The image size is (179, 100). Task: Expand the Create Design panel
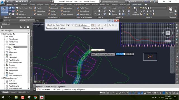click(54, 17)
